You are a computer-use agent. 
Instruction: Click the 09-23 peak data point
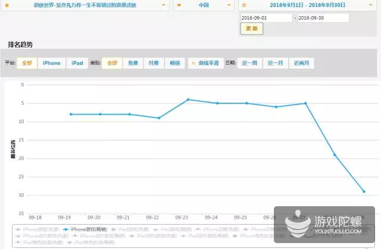pos(188,99)
